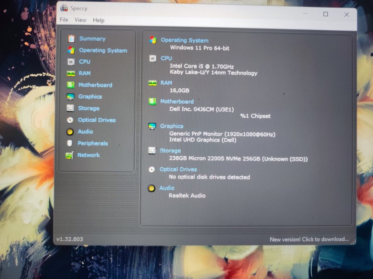
Task: Click the Graphics heading in summary panel
Action: [172, 126]
